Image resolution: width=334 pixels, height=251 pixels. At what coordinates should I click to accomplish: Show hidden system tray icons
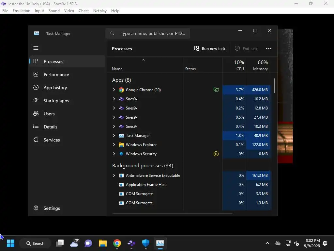click(x=267, y=243)
